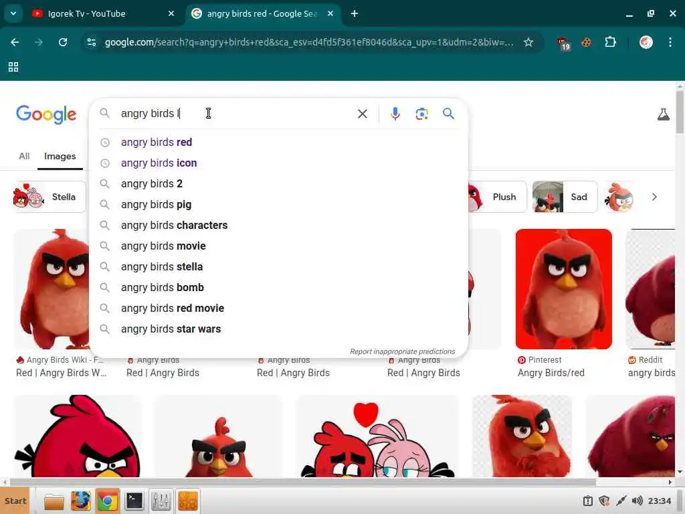Open the network tray icon
This screenshot has height=514, width=685.
pyautogui.click(x=621, y=501)
